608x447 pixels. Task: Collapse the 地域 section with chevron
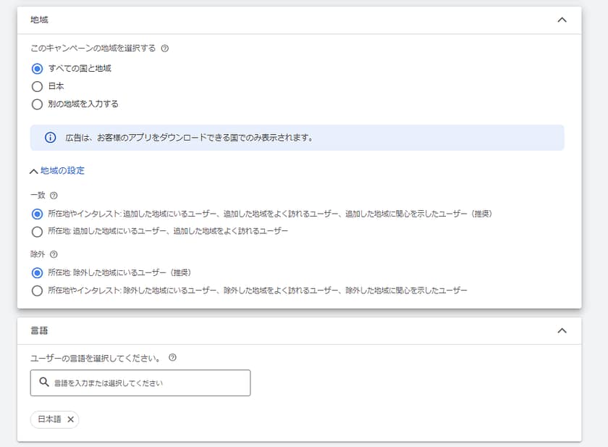(562, 20)
